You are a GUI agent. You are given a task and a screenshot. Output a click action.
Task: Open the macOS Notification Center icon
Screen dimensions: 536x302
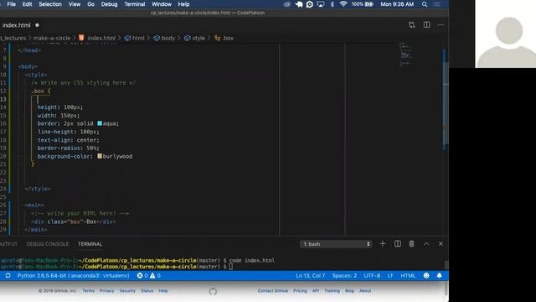click(x=437, y=4)
